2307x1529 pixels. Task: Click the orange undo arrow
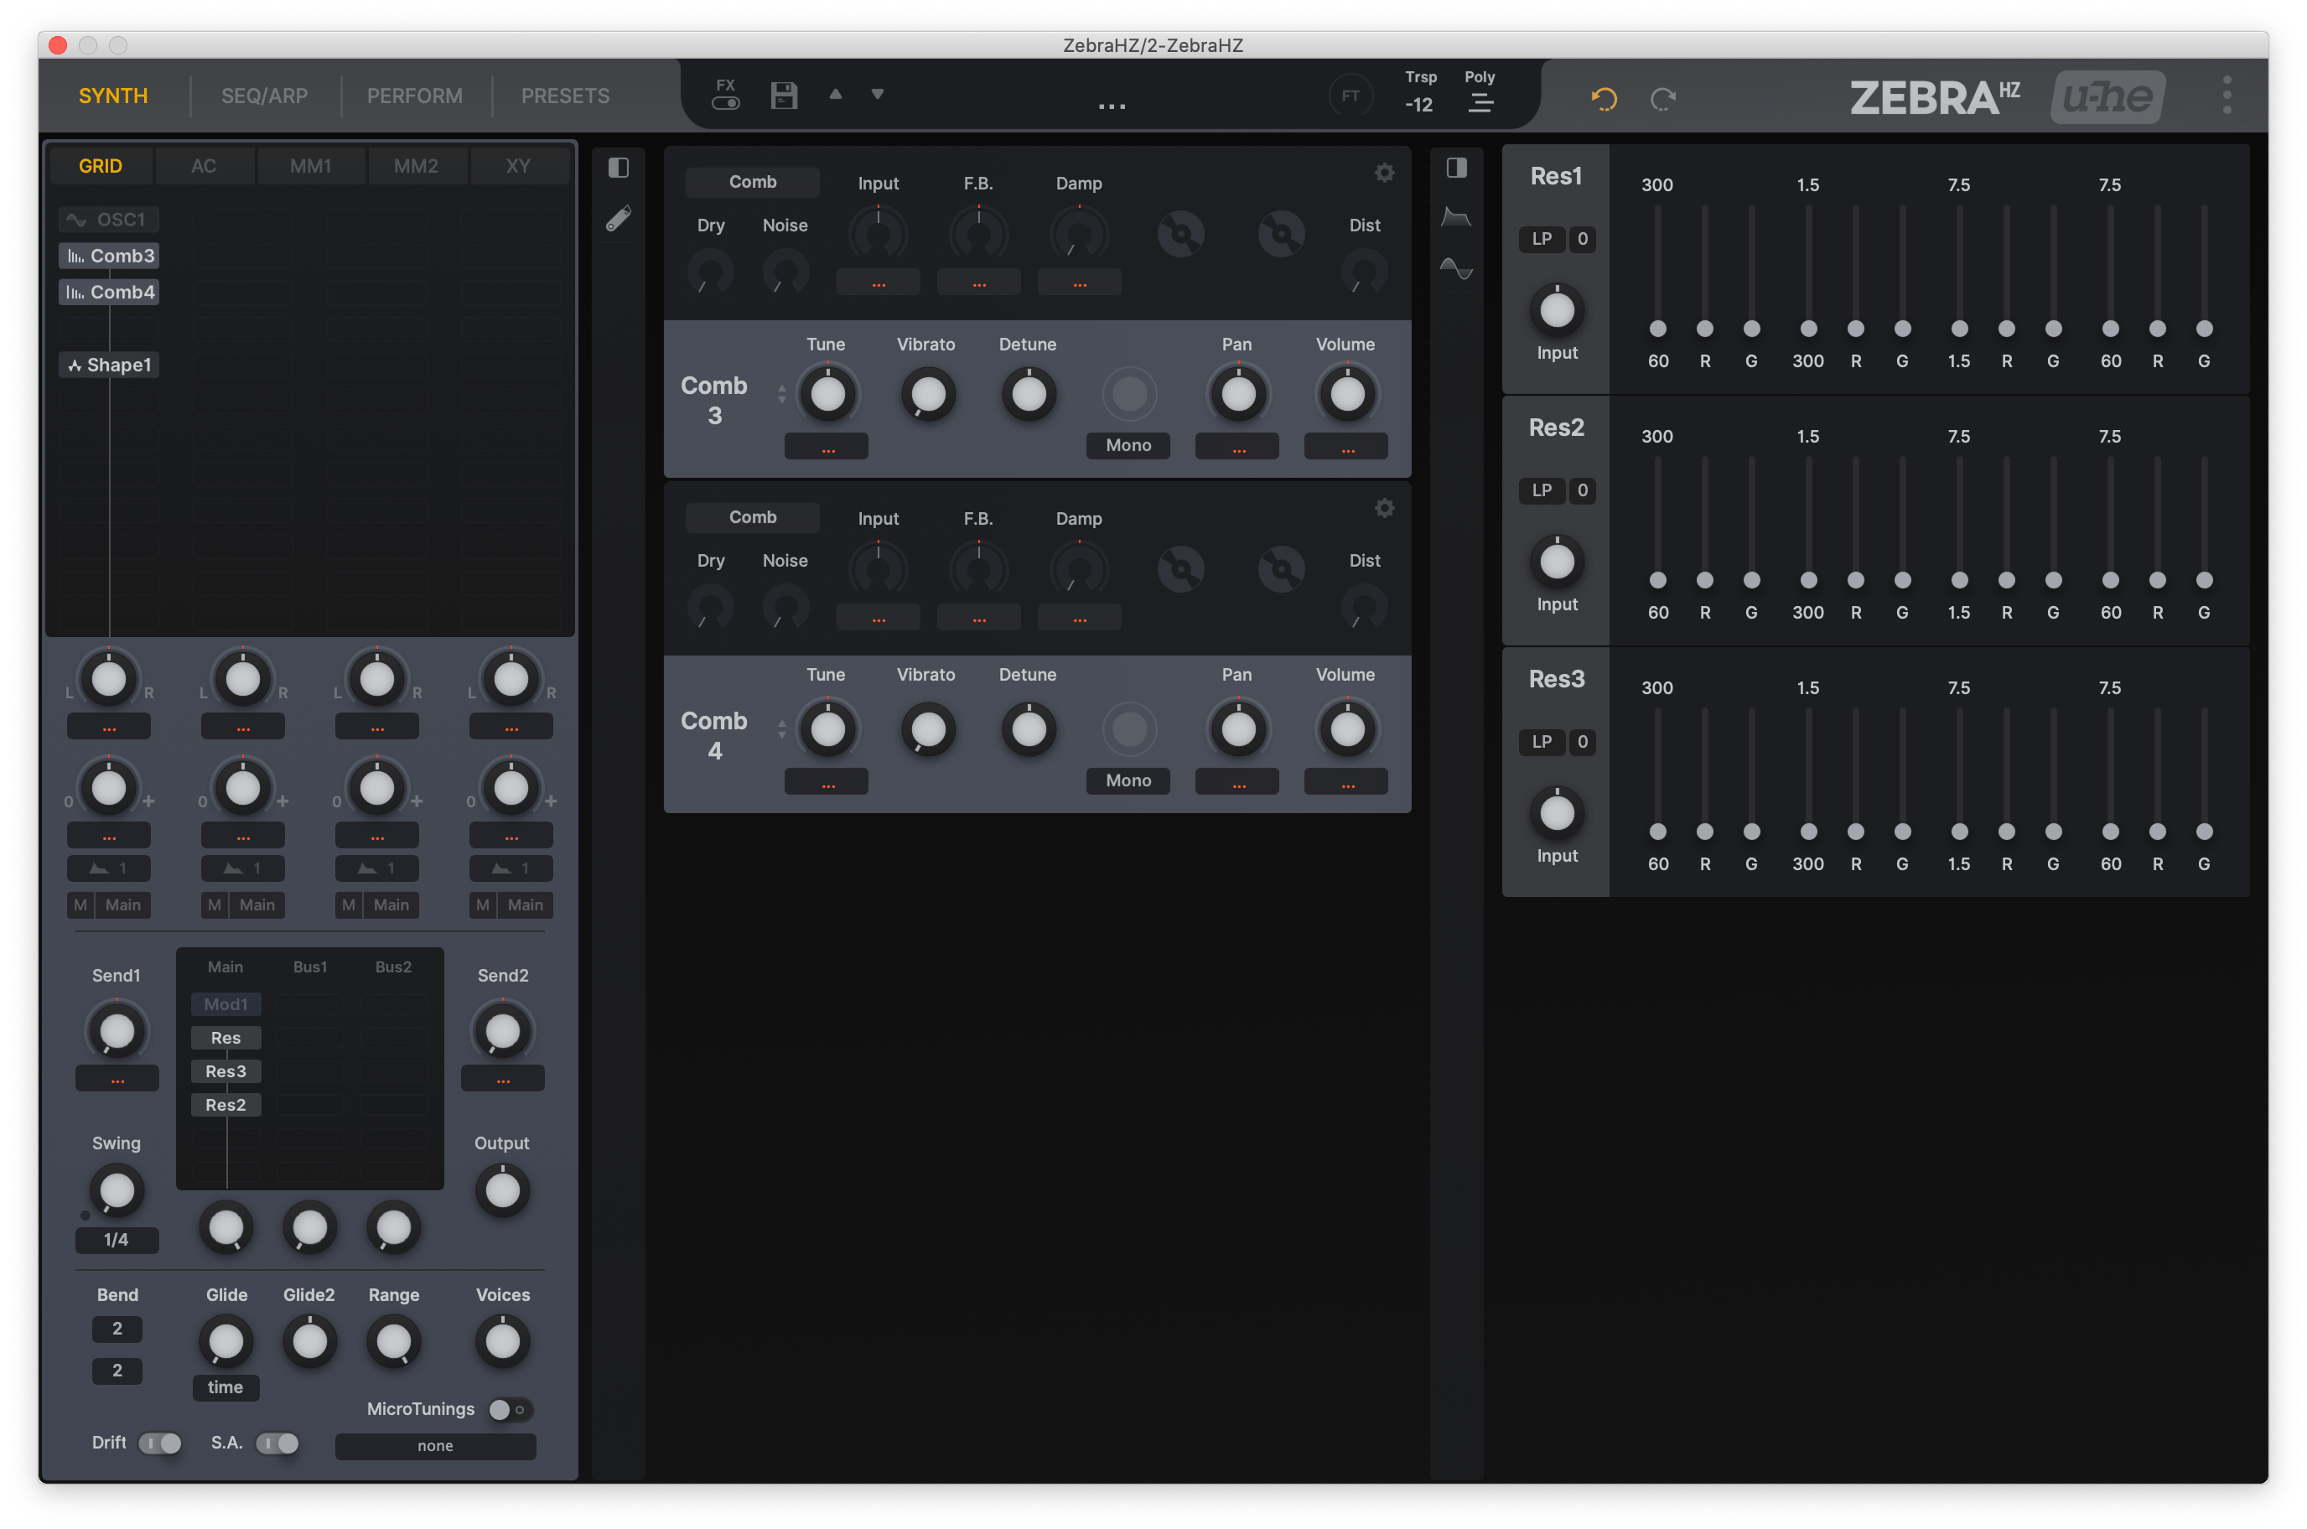coord(1604,98)
